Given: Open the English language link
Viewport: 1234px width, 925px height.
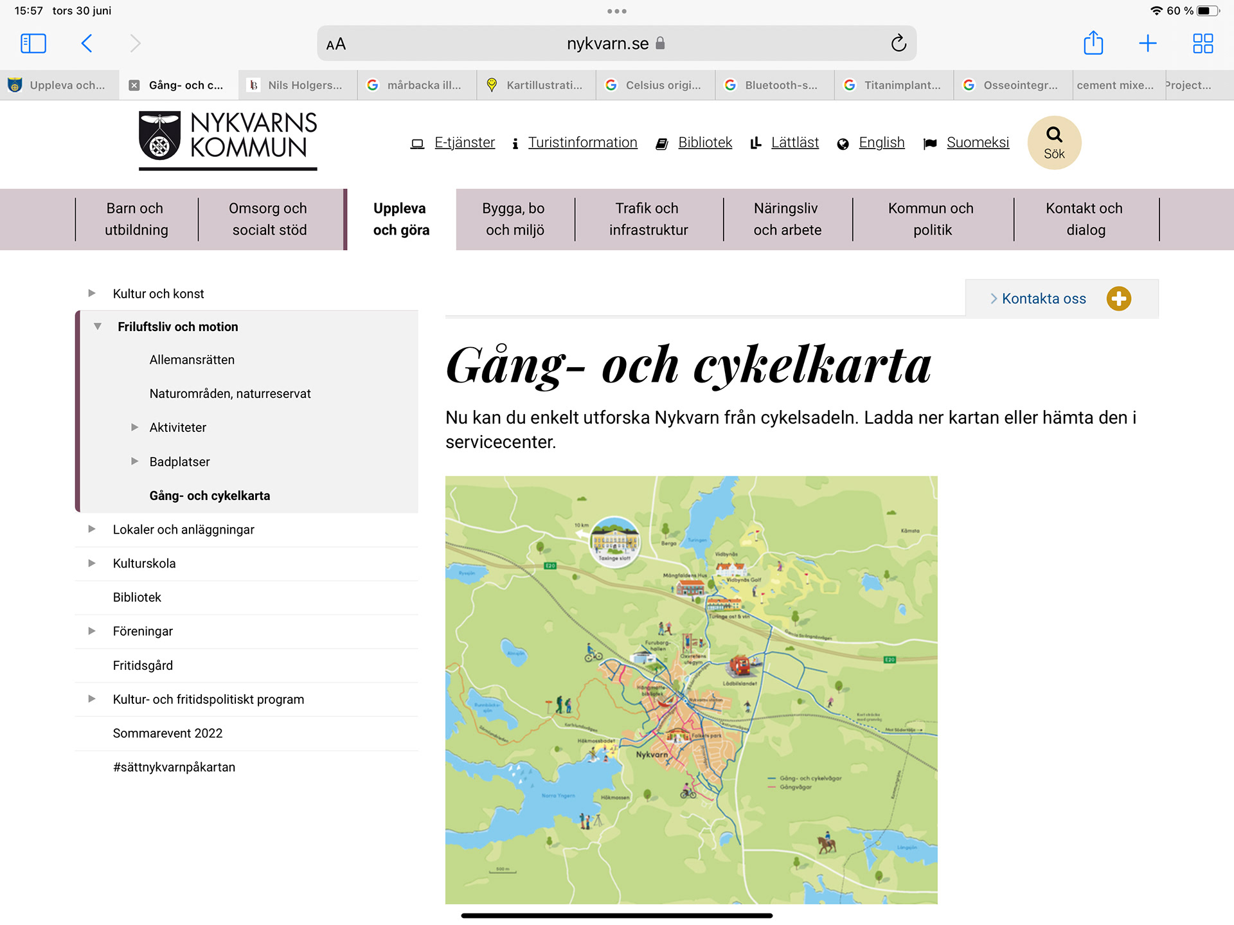Looking at the screenshot, I should (881, 143).
